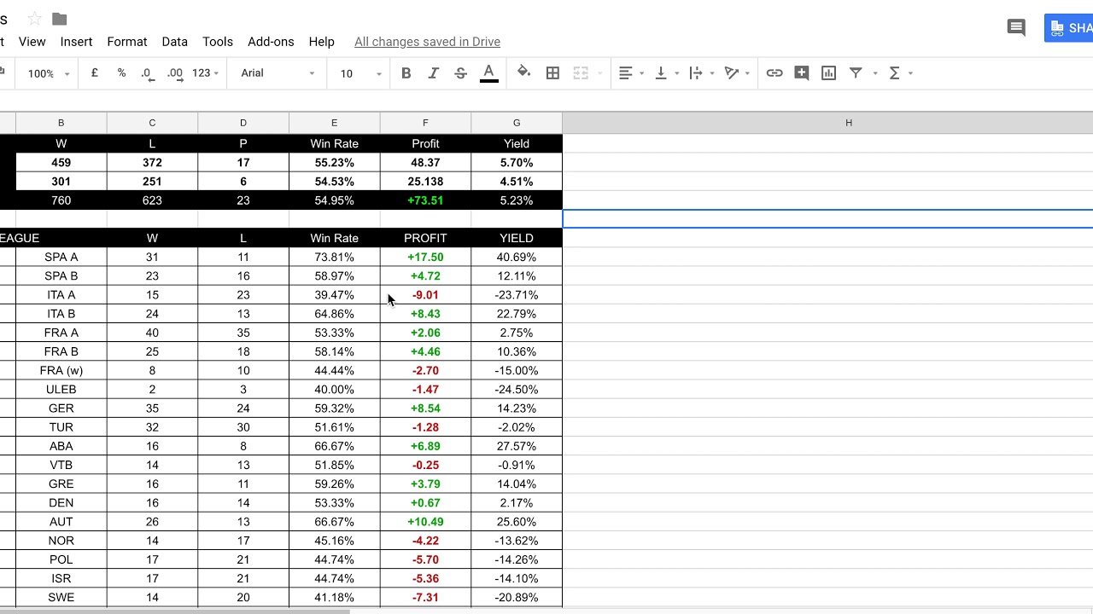Viewport: 1093px width, 614px height.
Task: Open text color picker
Action: (488, 73)
